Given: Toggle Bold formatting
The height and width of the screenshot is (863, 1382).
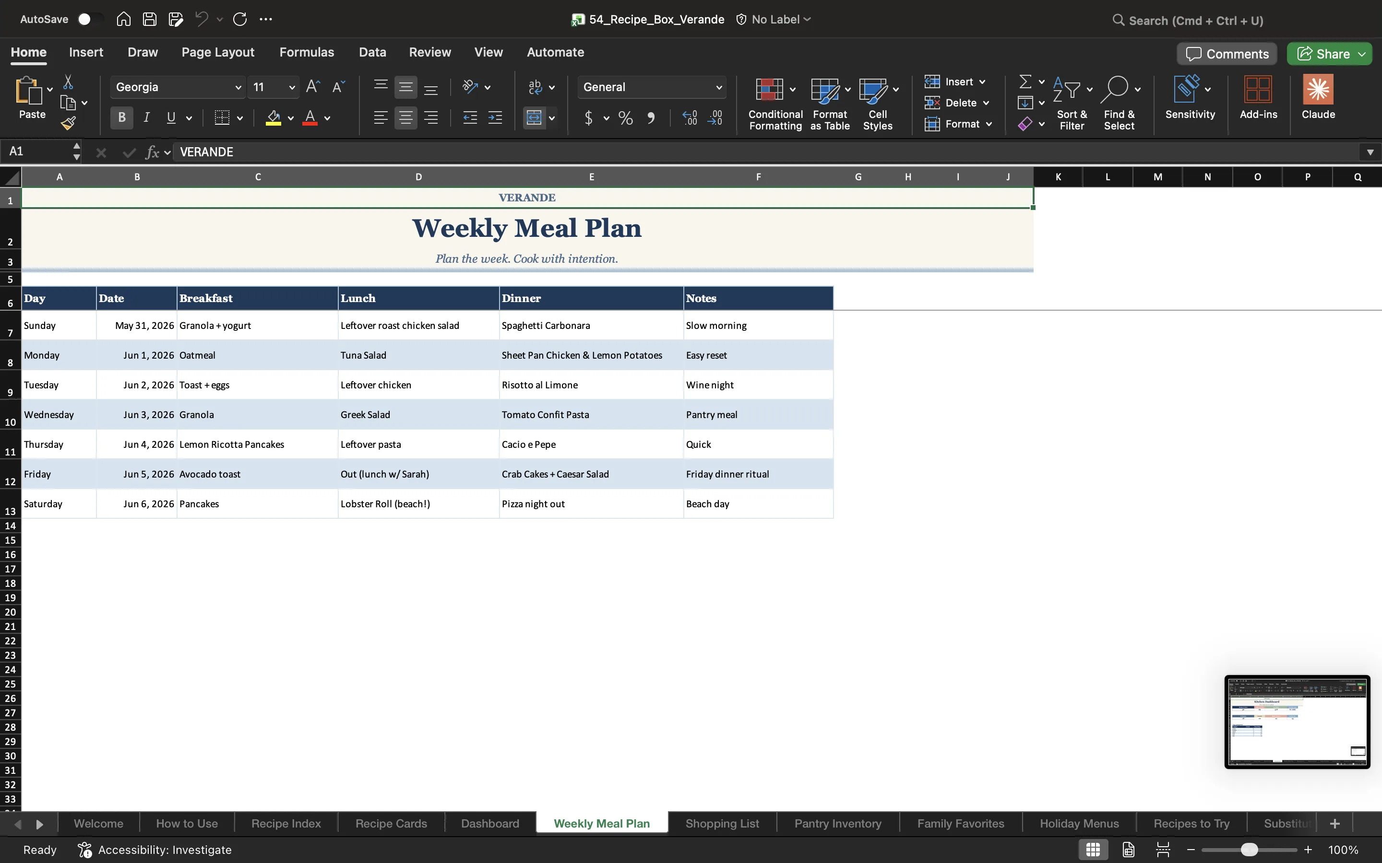Looking at the screenshot, I should [121, 117].
